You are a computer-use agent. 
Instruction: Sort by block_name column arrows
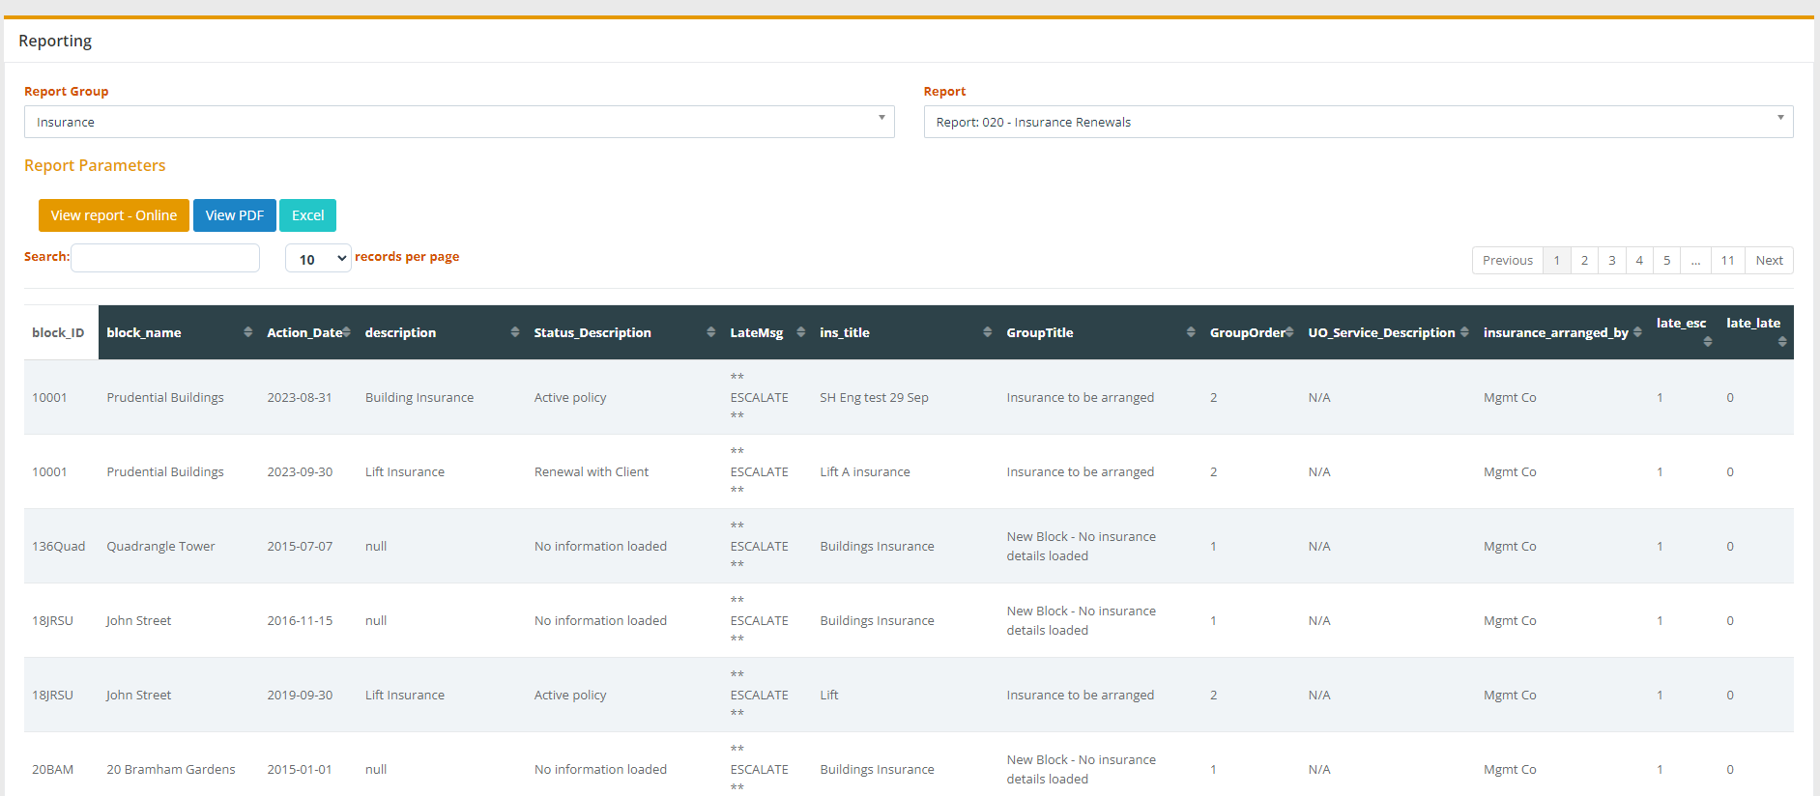[247, 332]
